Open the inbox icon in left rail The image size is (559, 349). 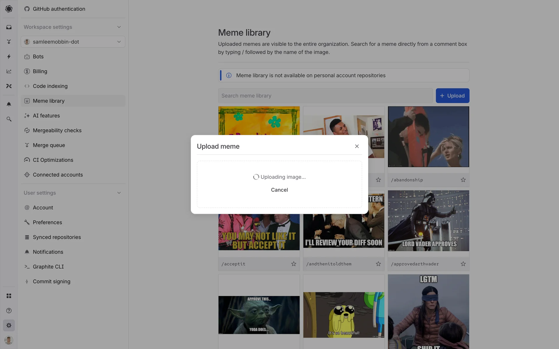(9, 27)
